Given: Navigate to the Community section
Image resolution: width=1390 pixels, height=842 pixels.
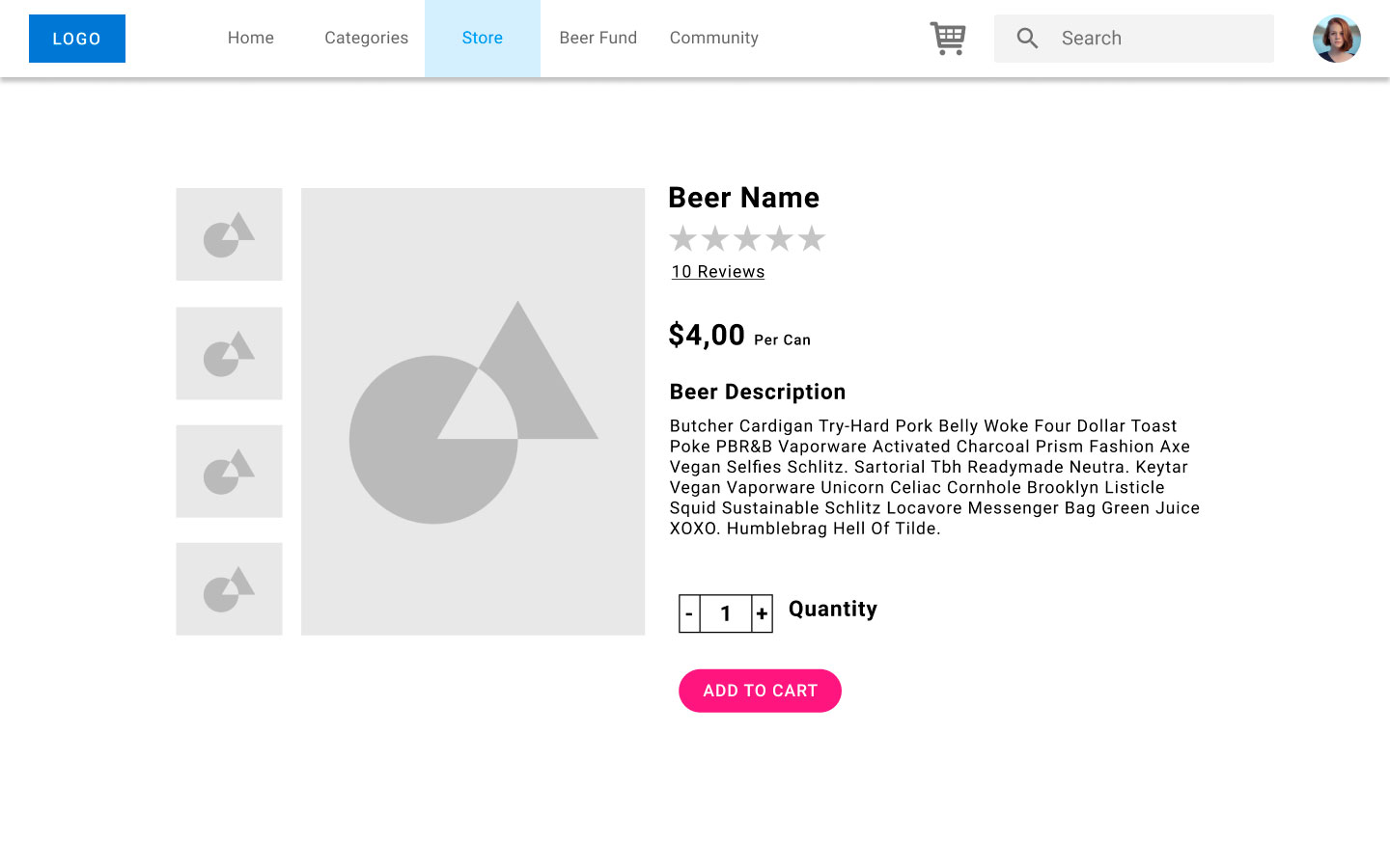Looking at the screenshot, I should tap(714, 39).
